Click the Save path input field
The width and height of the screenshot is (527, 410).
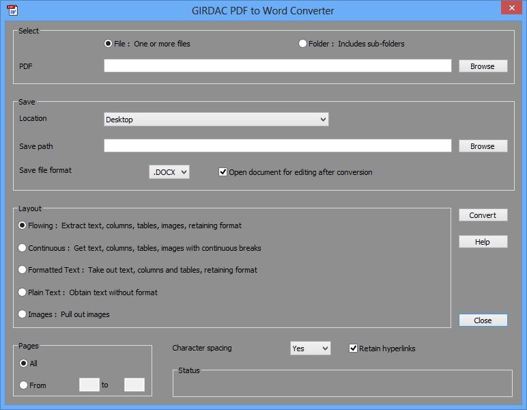tap(278, 146)
